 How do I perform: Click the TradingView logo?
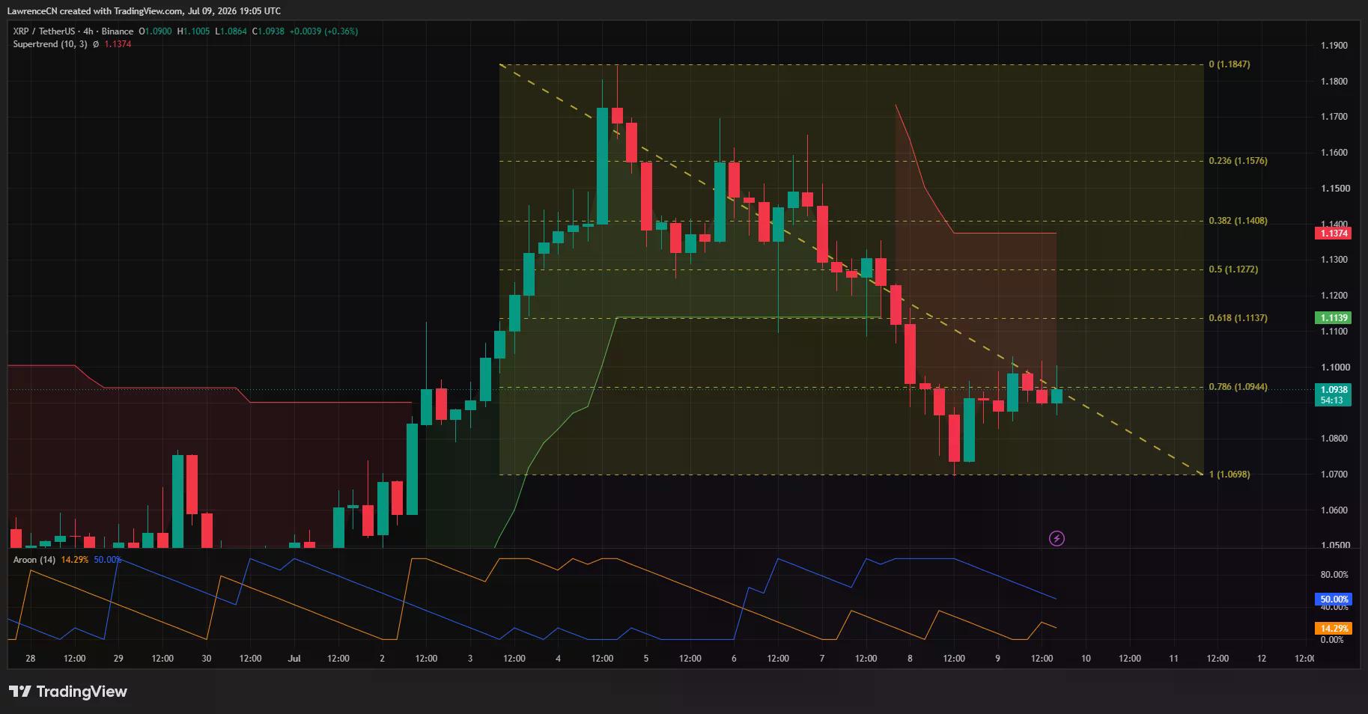point(68,692)
